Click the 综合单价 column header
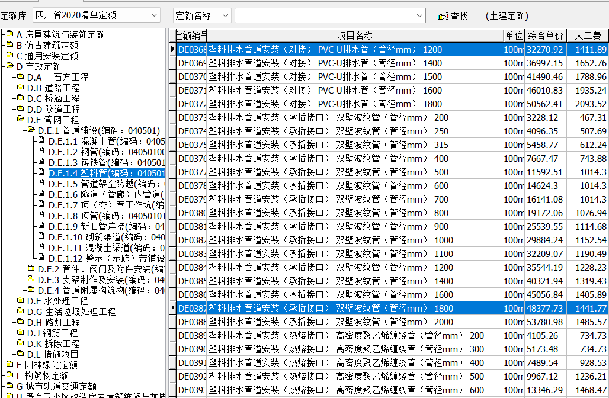The image size is (609, 398). (545, 36)
